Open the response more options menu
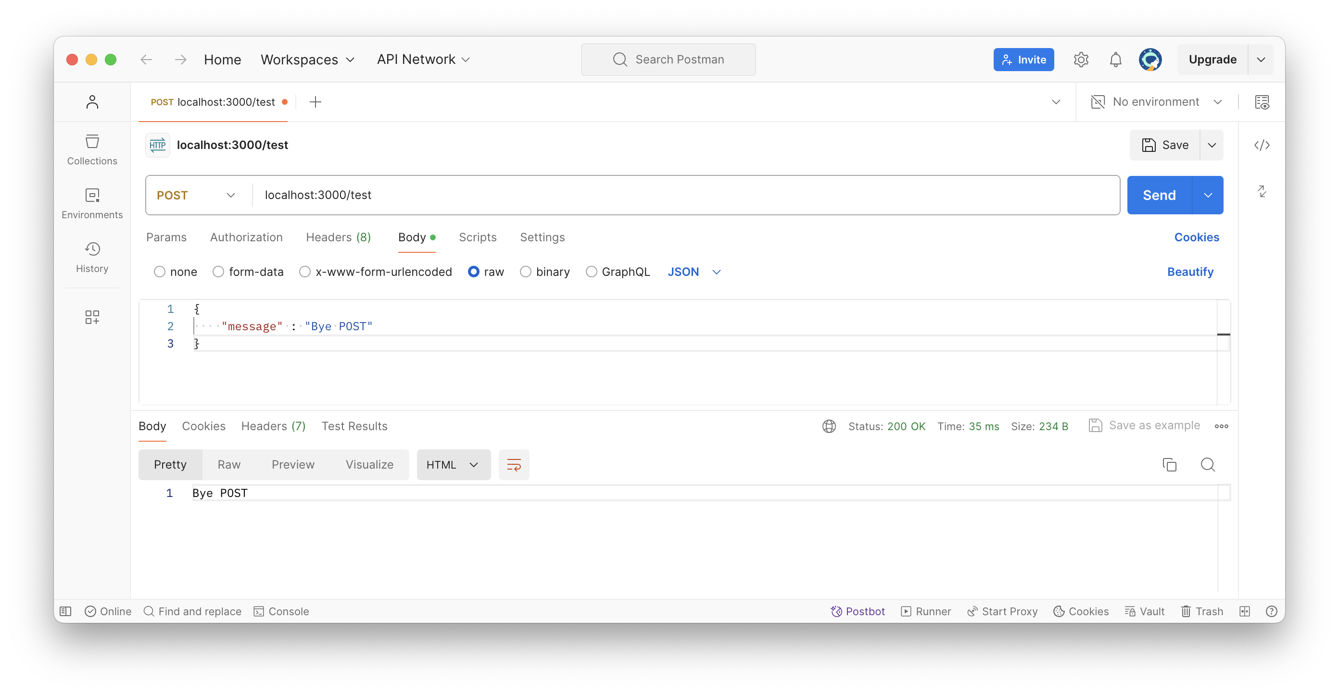 point(1221,426)
